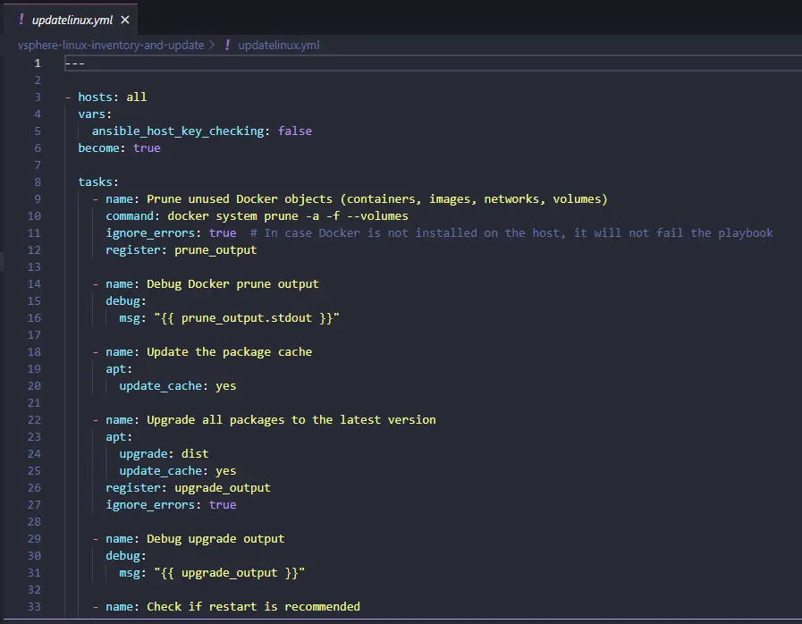Click the YAML icon in the updatelinux.yml tab
The height and width of the screenshot is (624, 802).
tap(21, 20)
